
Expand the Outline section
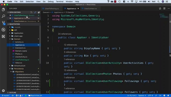(x=13, y=92)
